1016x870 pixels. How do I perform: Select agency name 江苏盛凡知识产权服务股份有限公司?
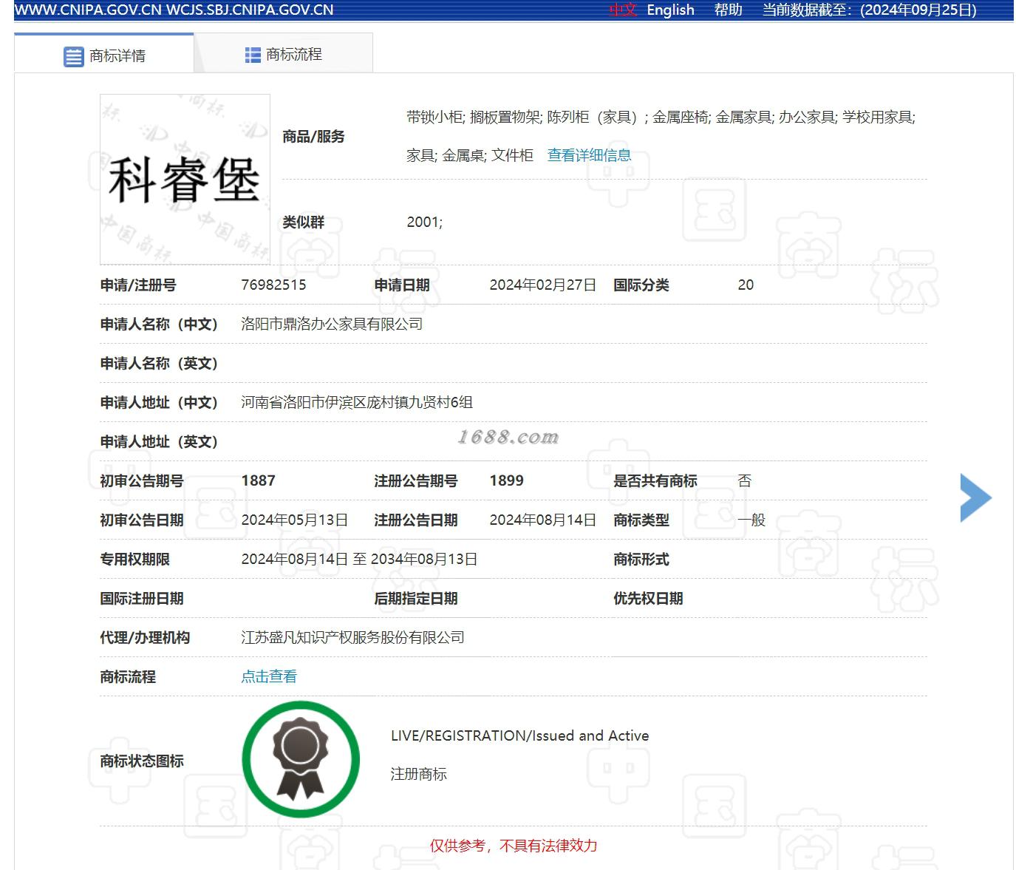pos(352,637)
